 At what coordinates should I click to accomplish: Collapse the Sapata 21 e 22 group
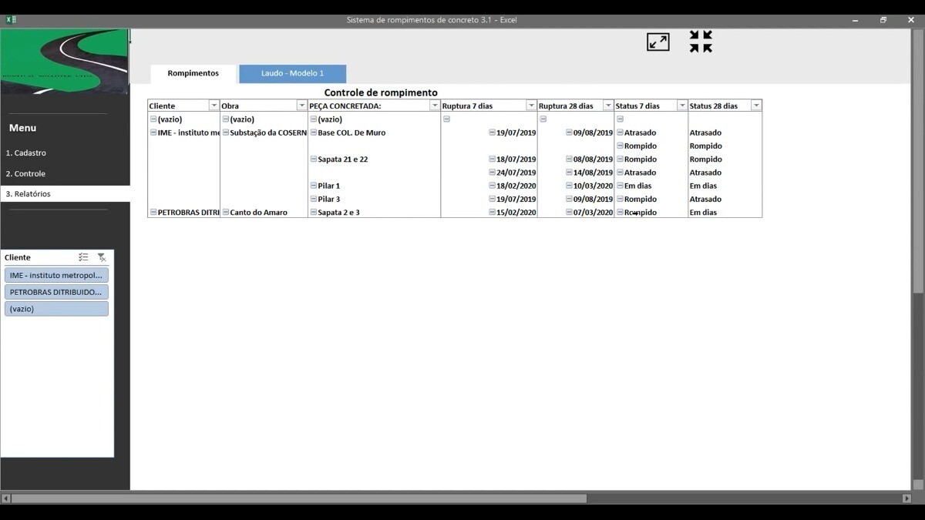click(314, 159)
